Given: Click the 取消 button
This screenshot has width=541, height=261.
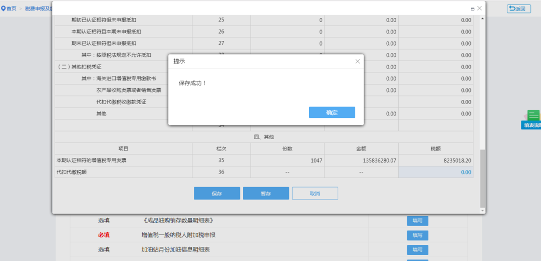Looking at the screenshot, I should coord(315,193).
